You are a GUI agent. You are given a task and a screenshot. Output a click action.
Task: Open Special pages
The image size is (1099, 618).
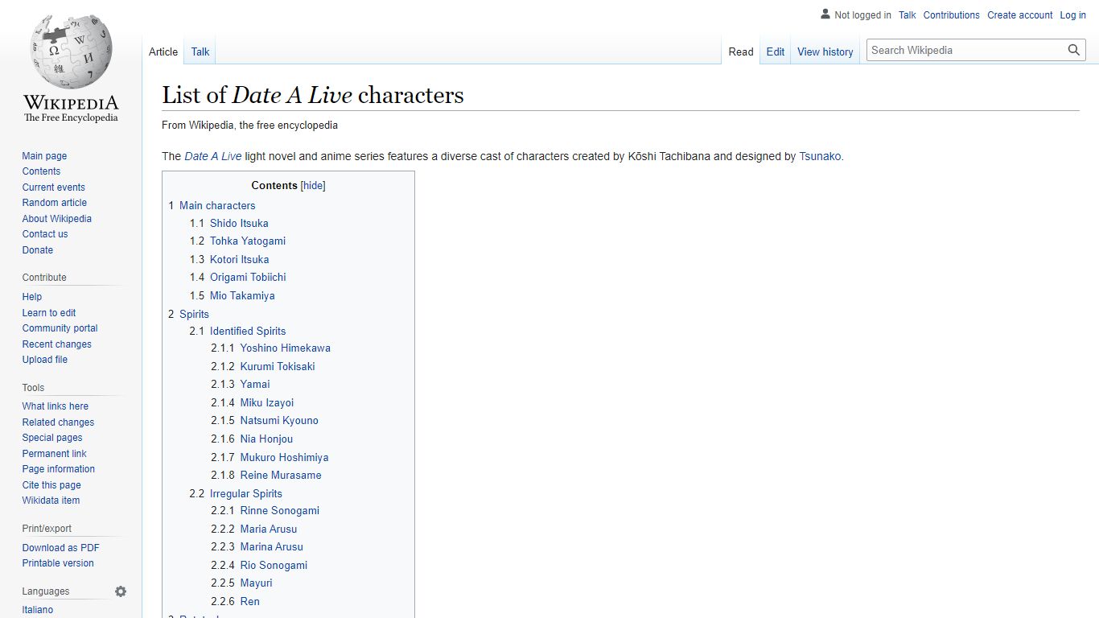click(x=52, y=438)
